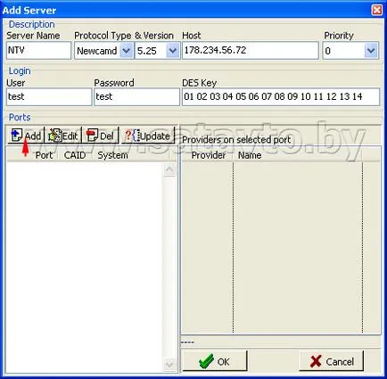The image size is (387, 379).
Task: Open the Priority dropdown
Action: click(371, 51)
